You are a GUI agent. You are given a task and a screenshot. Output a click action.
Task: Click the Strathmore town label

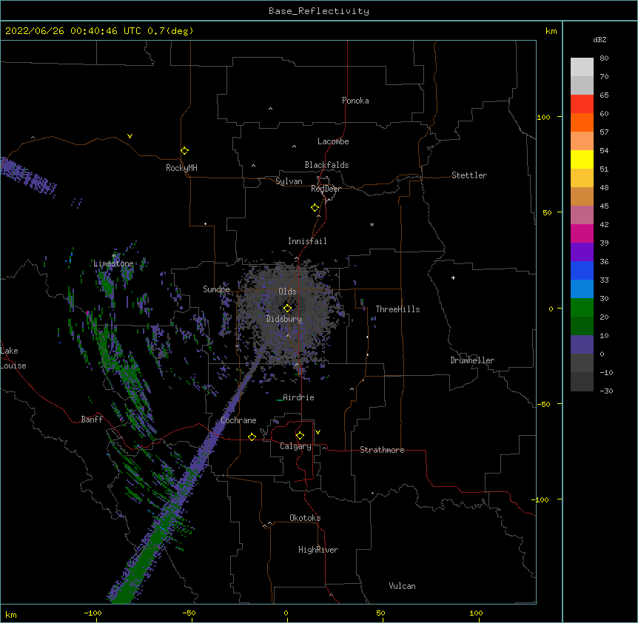[x=382, y=450]
